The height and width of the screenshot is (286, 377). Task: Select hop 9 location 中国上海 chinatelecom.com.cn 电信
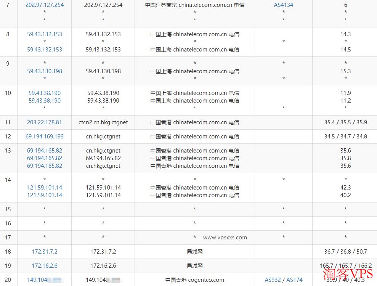(195, 71)
